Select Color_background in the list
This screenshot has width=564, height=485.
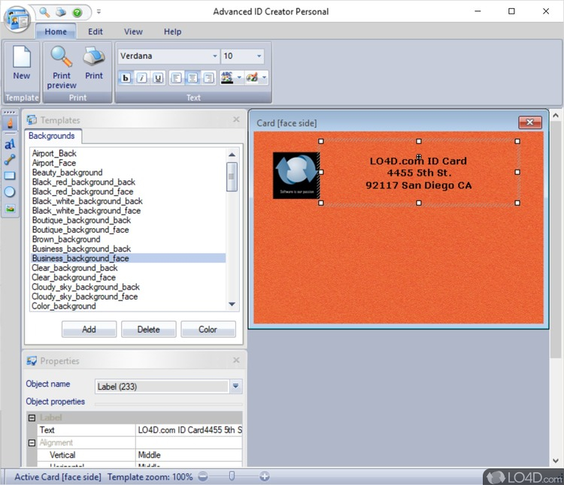[64, 306]
